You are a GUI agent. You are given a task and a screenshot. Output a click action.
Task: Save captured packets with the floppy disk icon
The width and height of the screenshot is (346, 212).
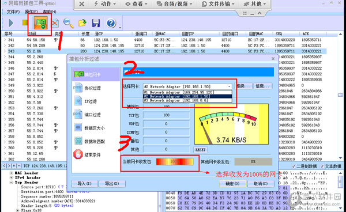(96, 23)
